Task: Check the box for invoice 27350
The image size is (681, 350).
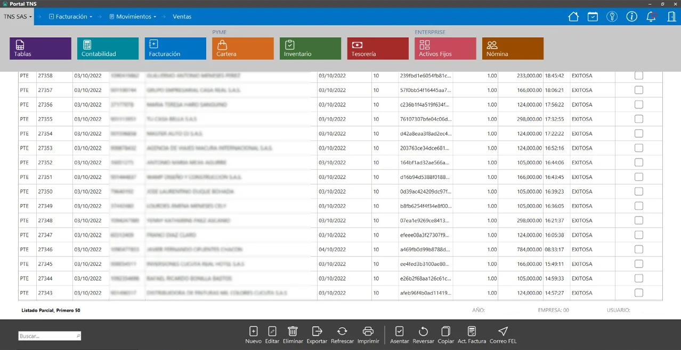Action: (x=639, y=191)
